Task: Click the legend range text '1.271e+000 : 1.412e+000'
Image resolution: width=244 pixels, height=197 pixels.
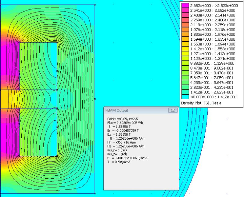Action: coord(213,54)
